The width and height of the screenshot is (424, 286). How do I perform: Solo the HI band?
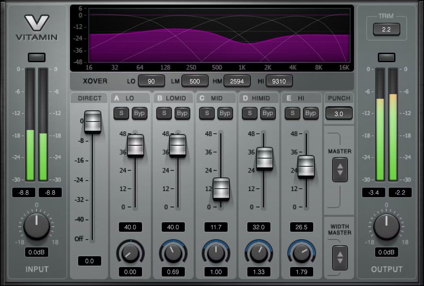pos(292,114)
